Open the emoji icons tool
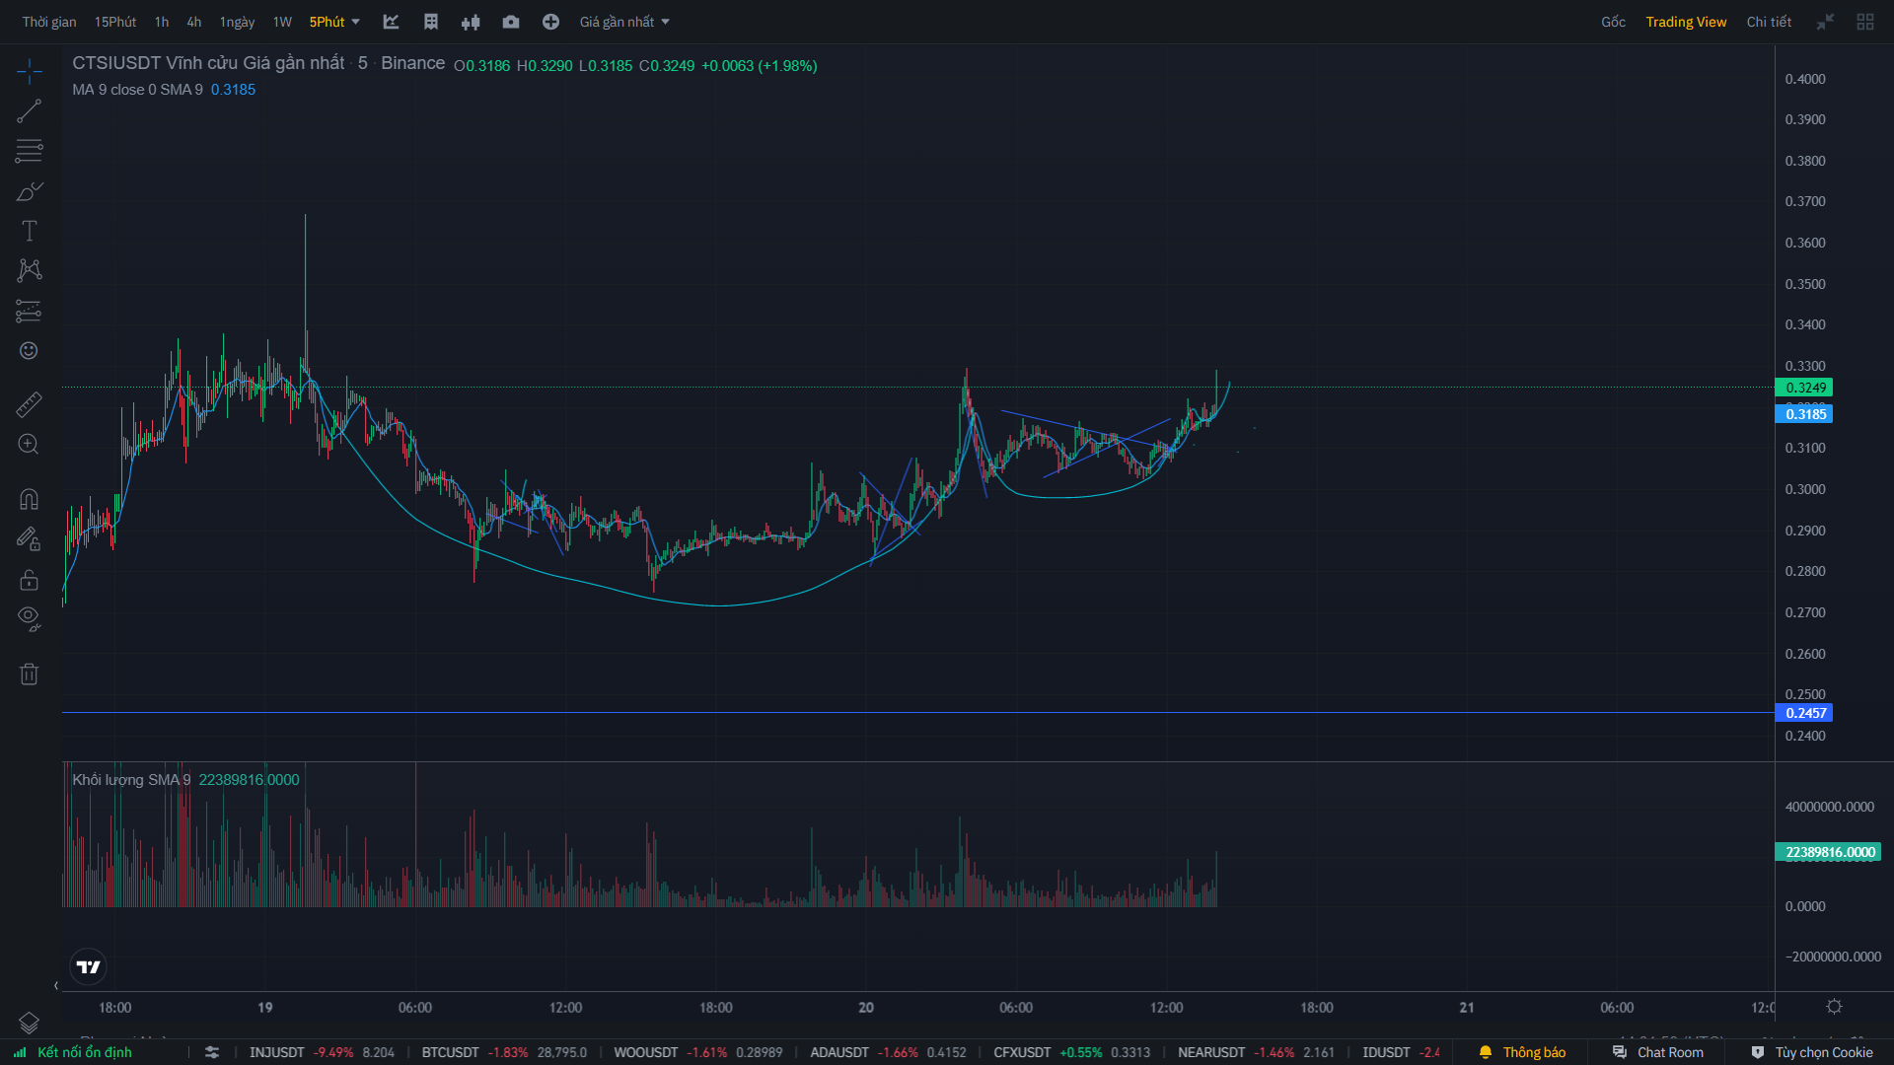 pyautogui.click(x=29, y=351)
